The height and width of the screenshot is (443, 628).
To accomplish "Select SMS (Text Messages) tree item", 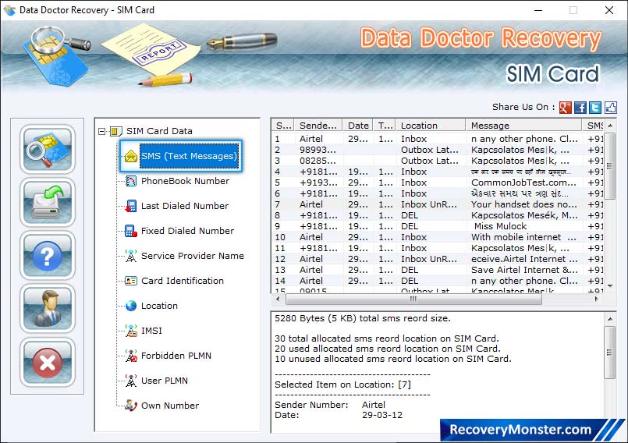I will [189, 156].
